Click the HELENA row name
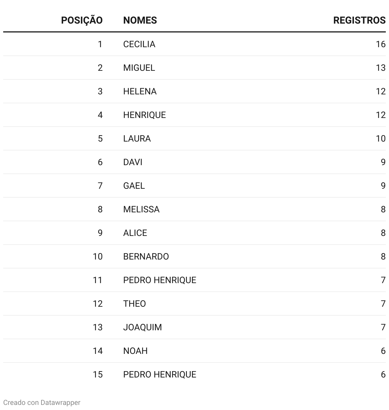Screen dimensions: 389x410 tap(140, 91)
